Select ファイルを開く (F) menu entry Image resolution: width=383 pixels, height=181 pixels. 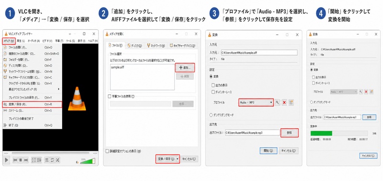pos(32,47)
